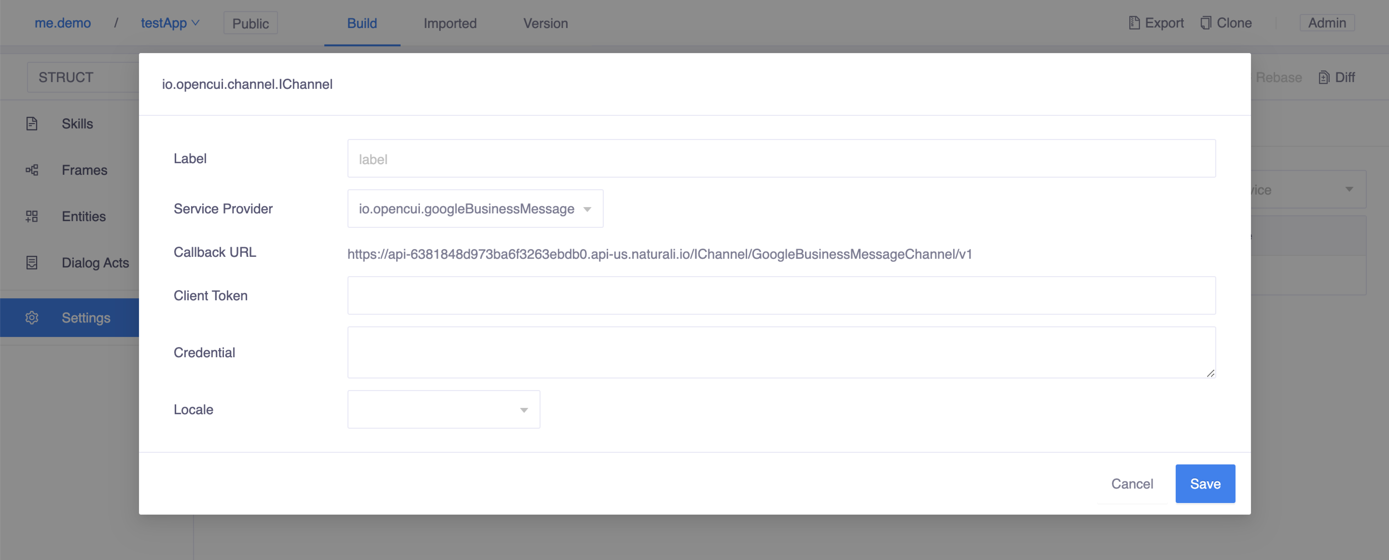Cancel the IChannel dialog

pos(1132,484)
